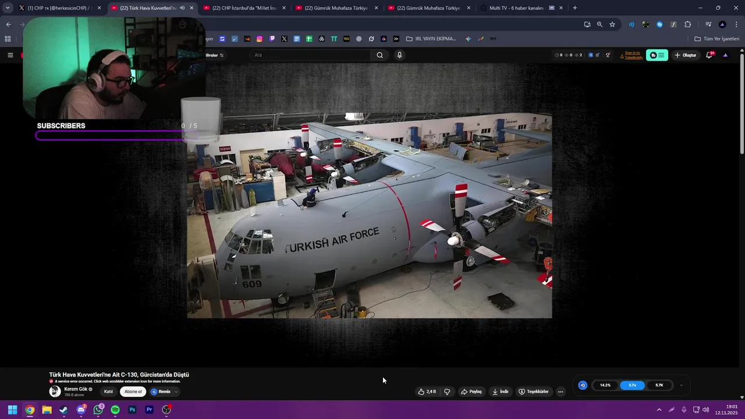Open Spotify from taskbar
This screenshot has width=745, height=419.
click(115, 410)
